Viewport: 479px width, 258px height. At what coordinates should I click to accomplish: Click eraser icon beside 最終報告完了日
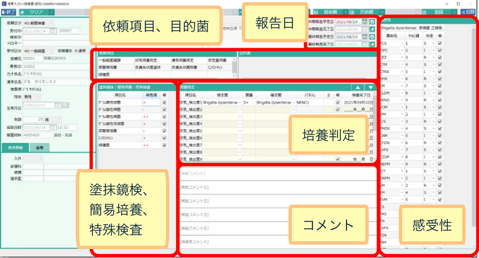(373, 44)
